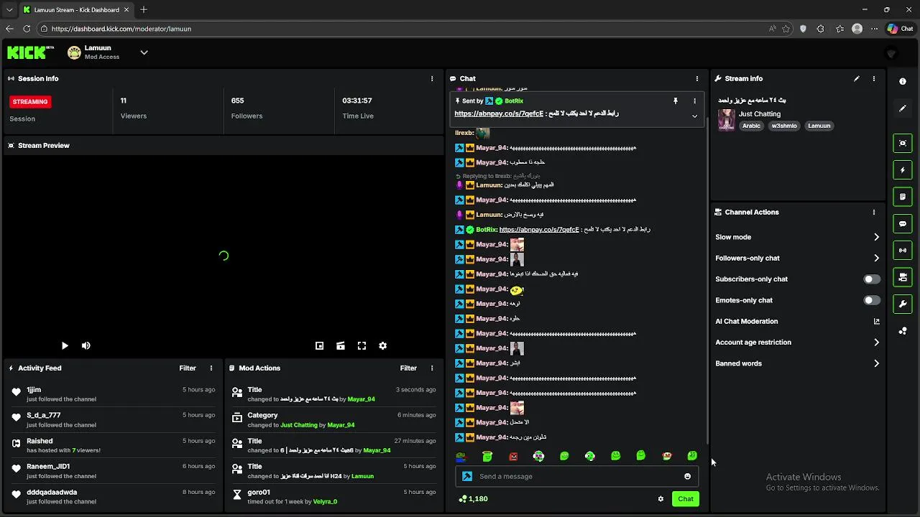This screenshot has width=920, height=517.
Task: Mute the stream preview volume
Action: pyautogui.click(x=86, y=345)
